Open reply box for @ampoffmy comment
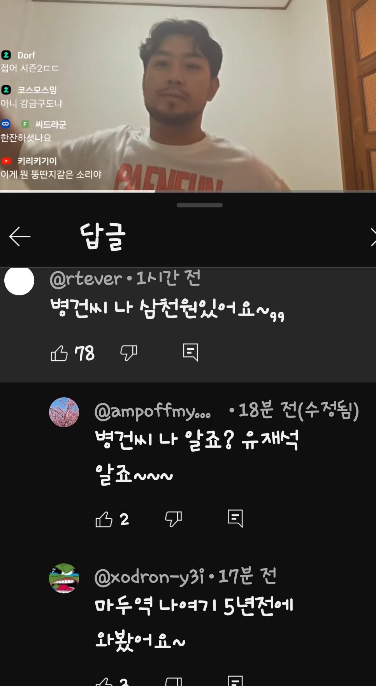The height and width of the screenshot is (686, 376). [235, 518]
